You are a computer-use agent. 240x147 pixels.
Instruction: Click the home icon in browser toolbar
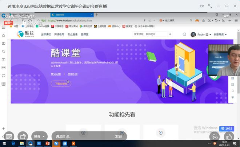30,20
